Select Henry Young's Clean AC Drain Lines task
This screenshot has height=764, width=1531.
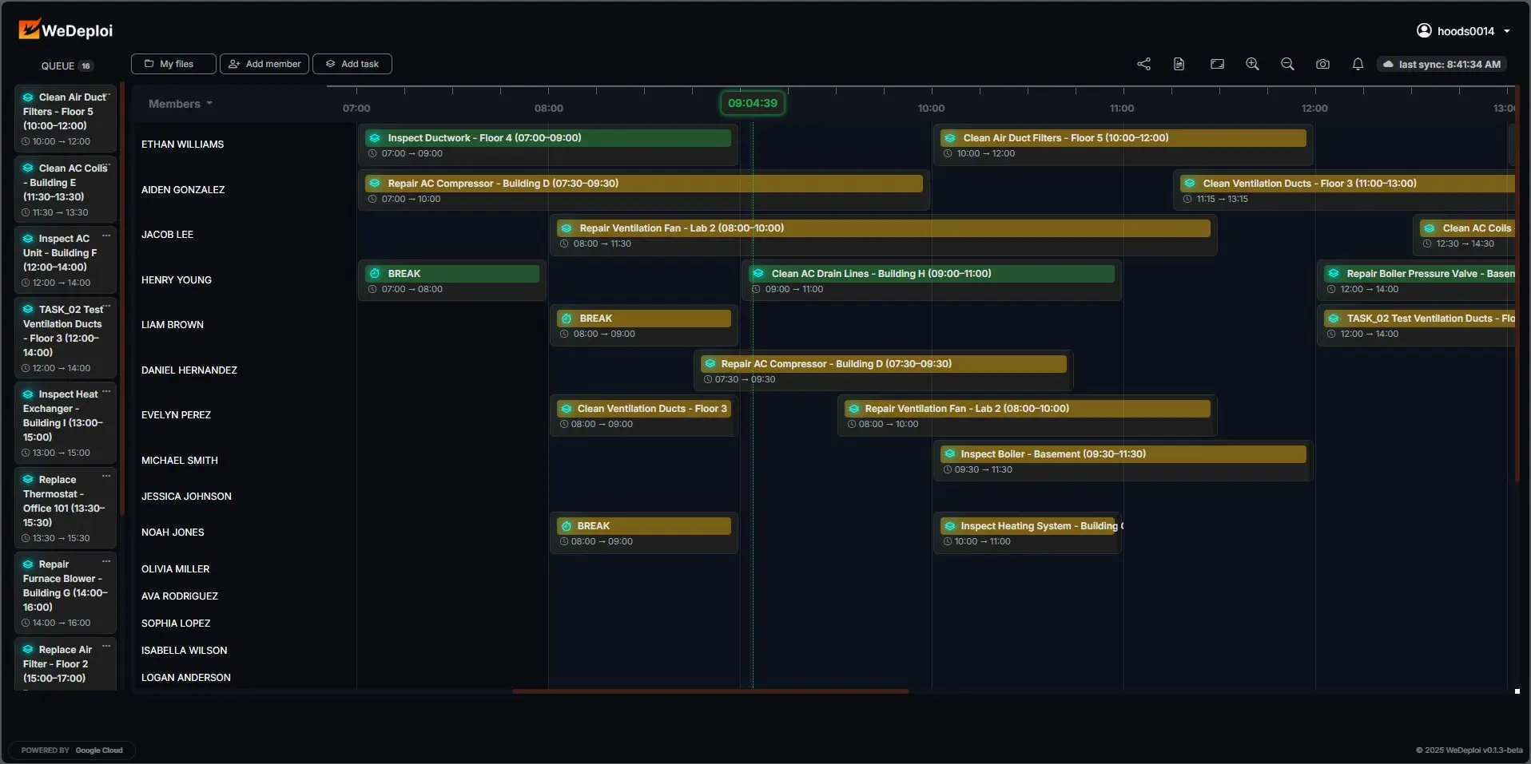click(931, 274)
